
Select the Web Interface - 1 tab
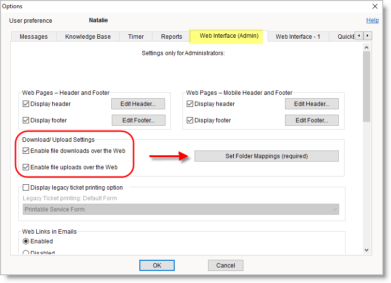[298, 37]
